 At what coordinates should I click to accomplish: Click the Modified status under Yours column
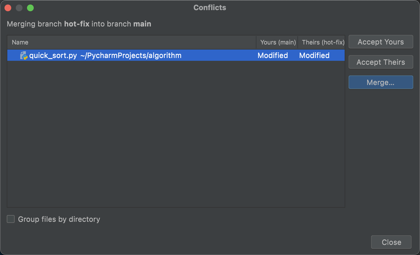(273, 55)
